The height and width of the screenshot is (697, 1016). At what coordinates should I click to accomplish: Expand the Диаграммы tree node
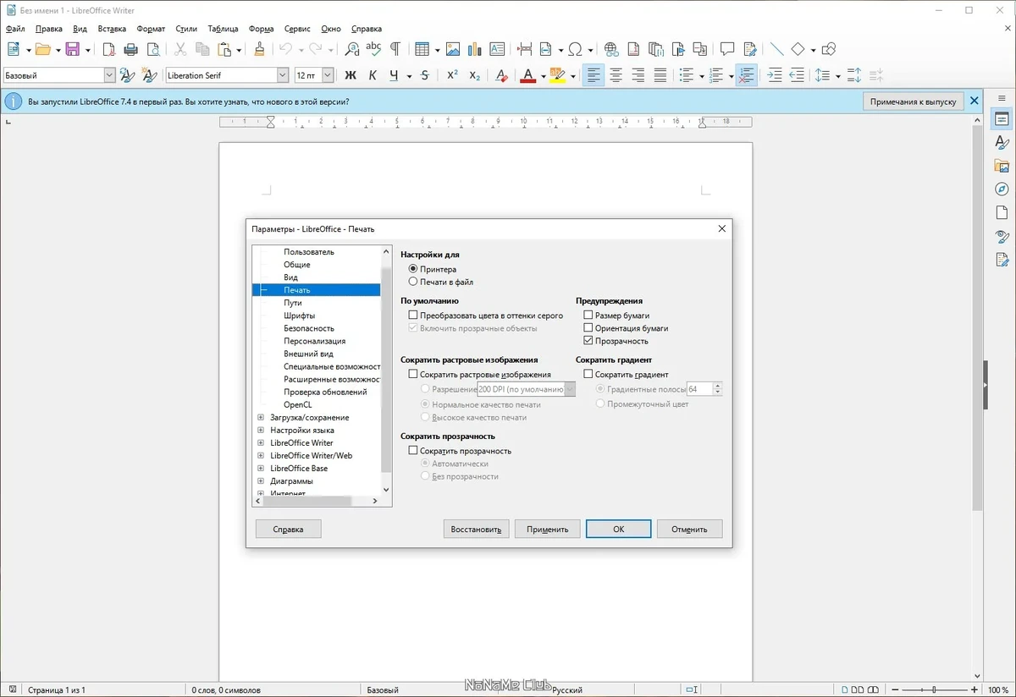(x=261, y=480)
